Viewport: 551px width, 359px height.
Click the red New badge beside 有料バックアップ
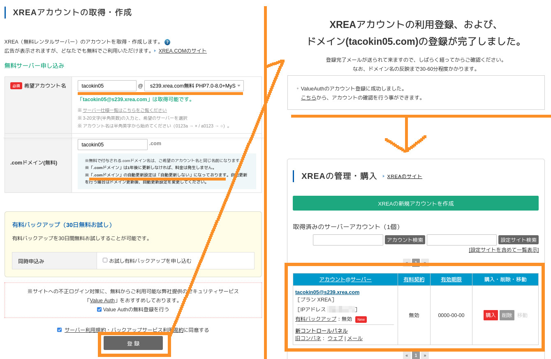361,320
